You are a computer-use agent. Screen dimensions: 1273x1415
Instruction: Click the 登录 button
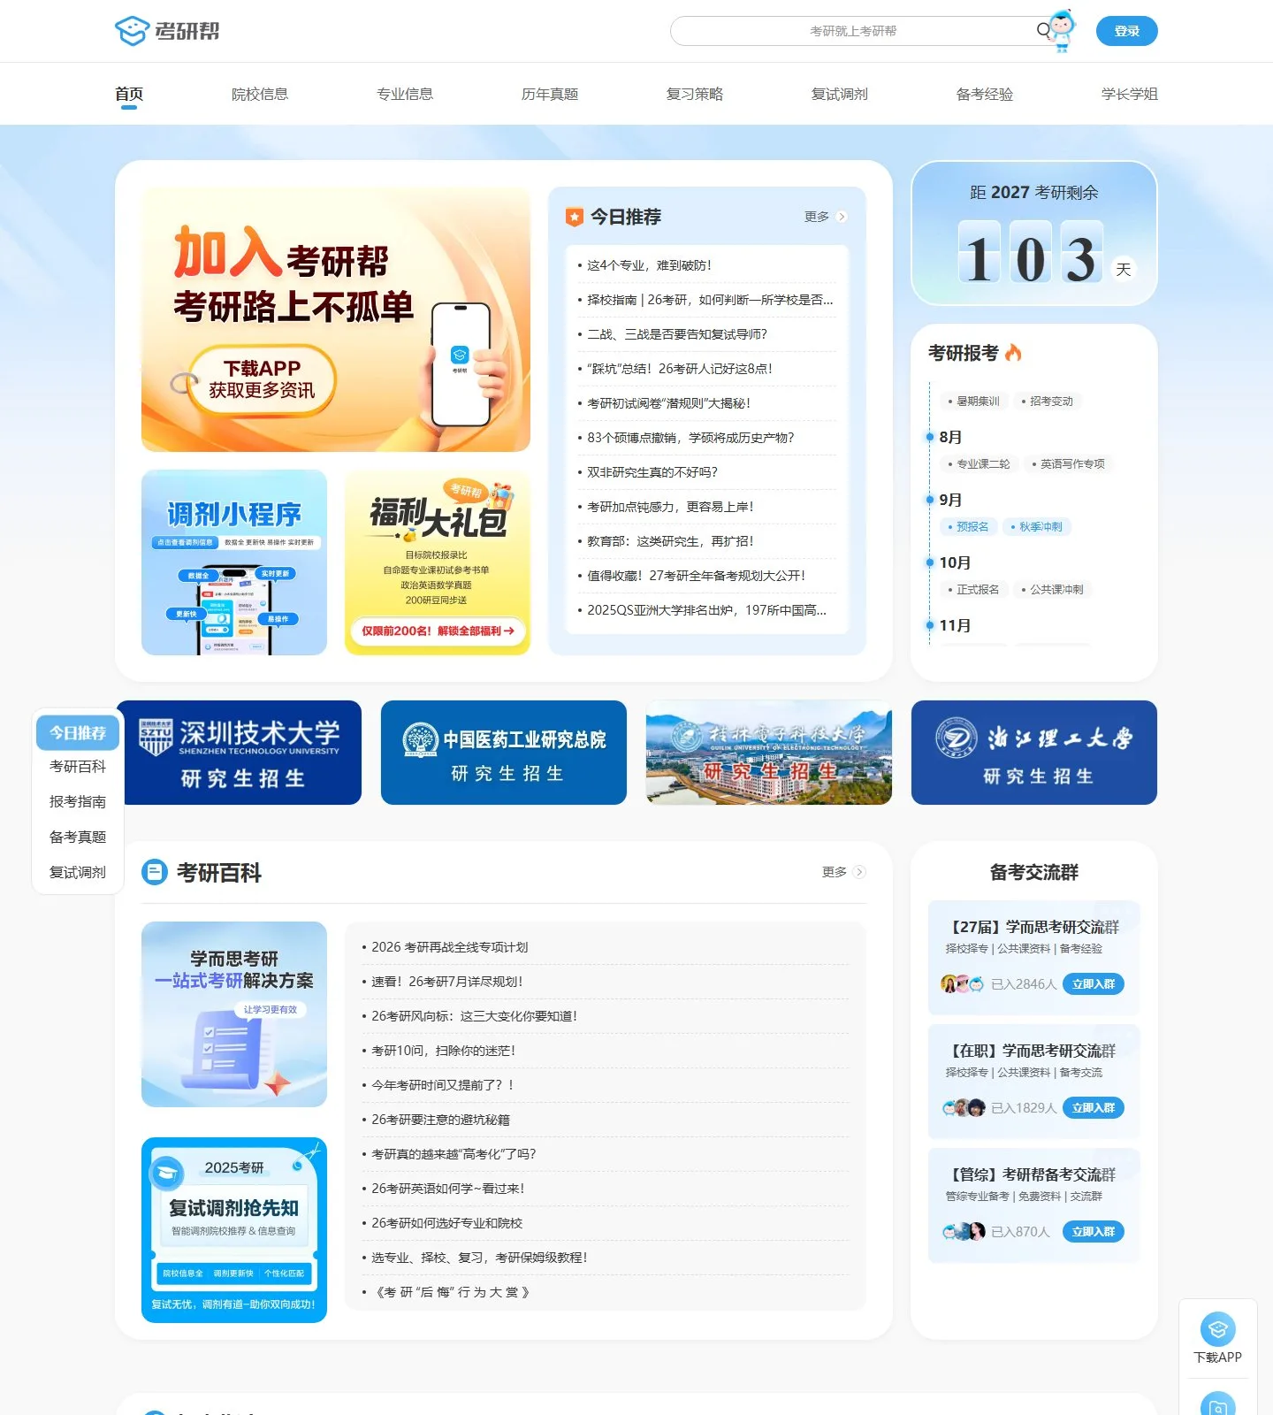click(1126, 31)
